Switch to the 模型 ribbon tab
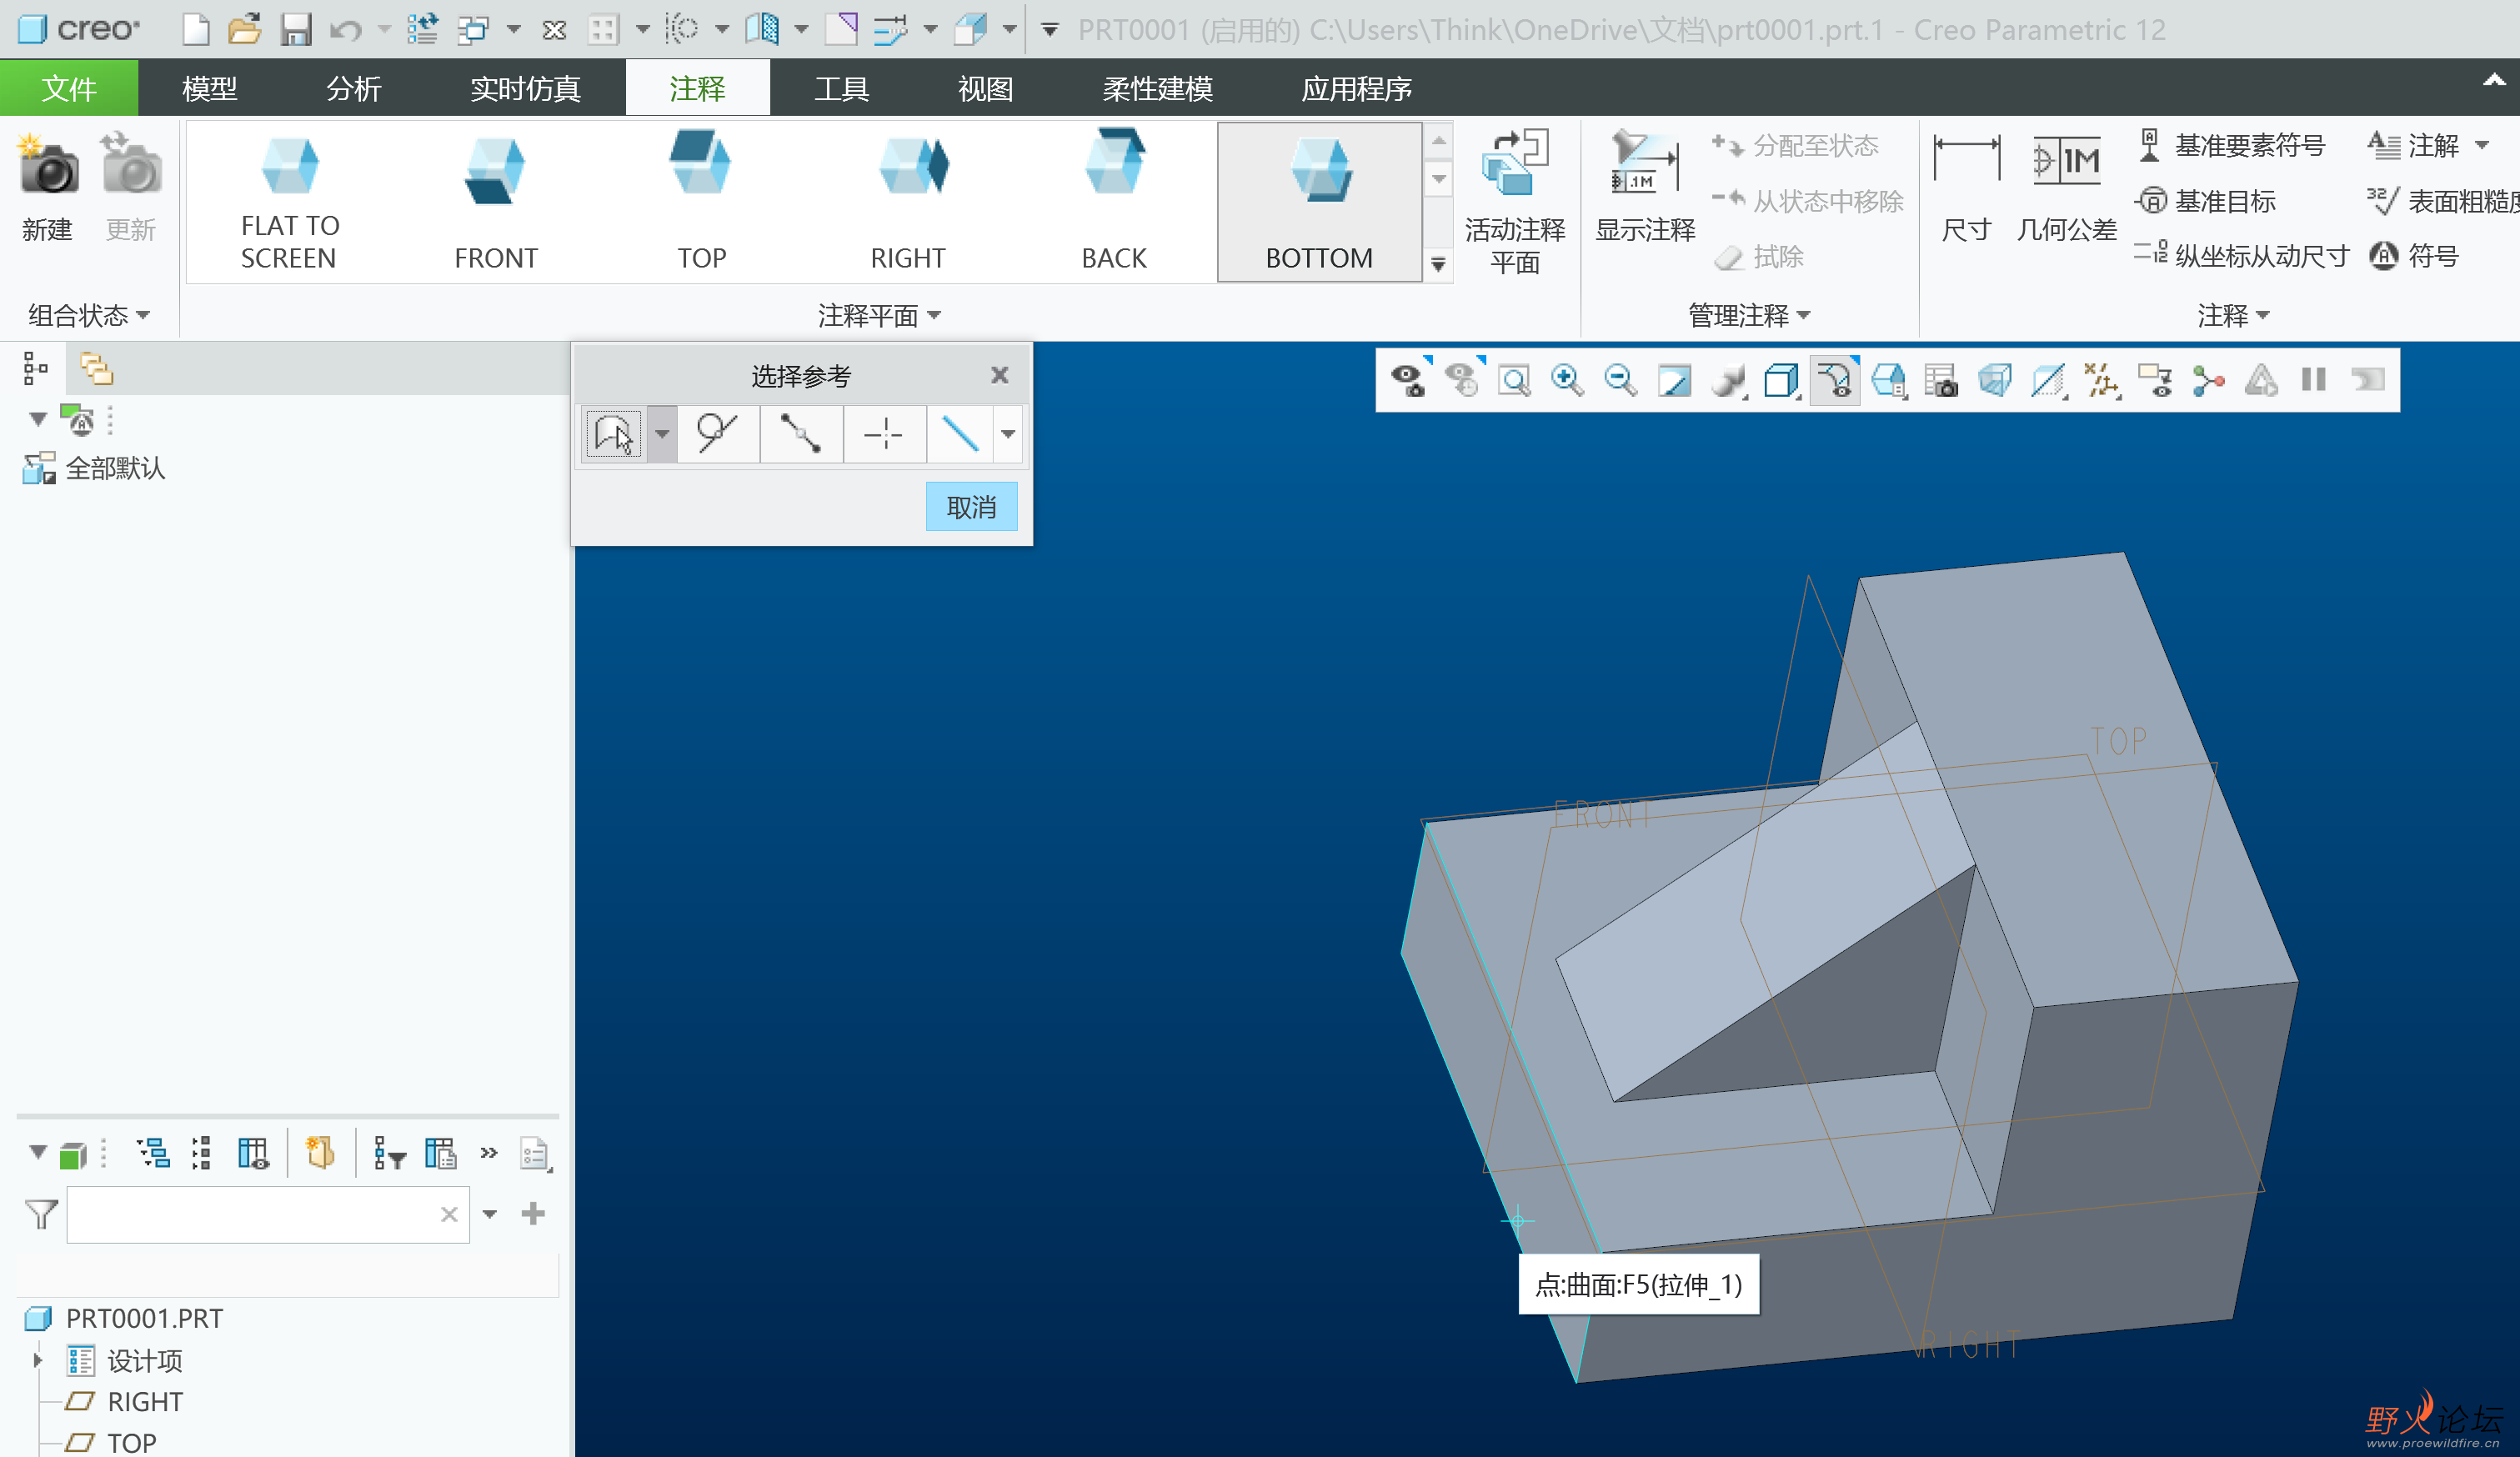This screenshot has width=2520, height=1457. click(x=209, y=88)
